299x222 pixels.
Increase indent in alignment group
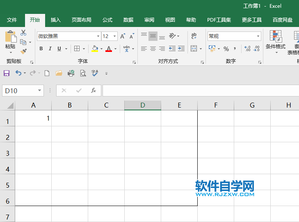[181, 49]
